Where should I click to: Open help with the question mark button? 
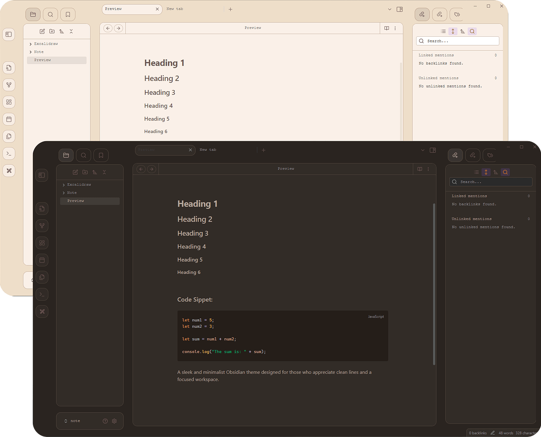point(105,421)
